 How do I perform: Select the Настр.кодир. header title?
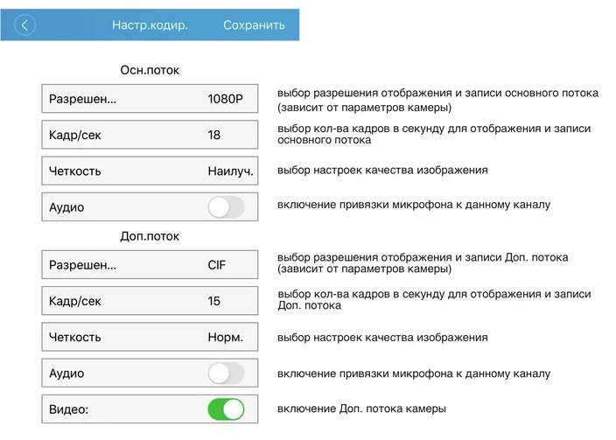(x=150, y=25)
